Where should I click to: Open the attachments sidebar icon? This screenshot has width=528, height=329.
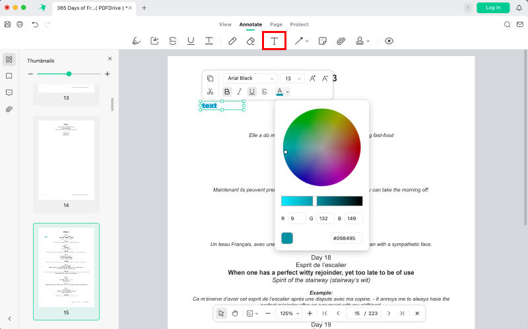click(x=9, y=109)
